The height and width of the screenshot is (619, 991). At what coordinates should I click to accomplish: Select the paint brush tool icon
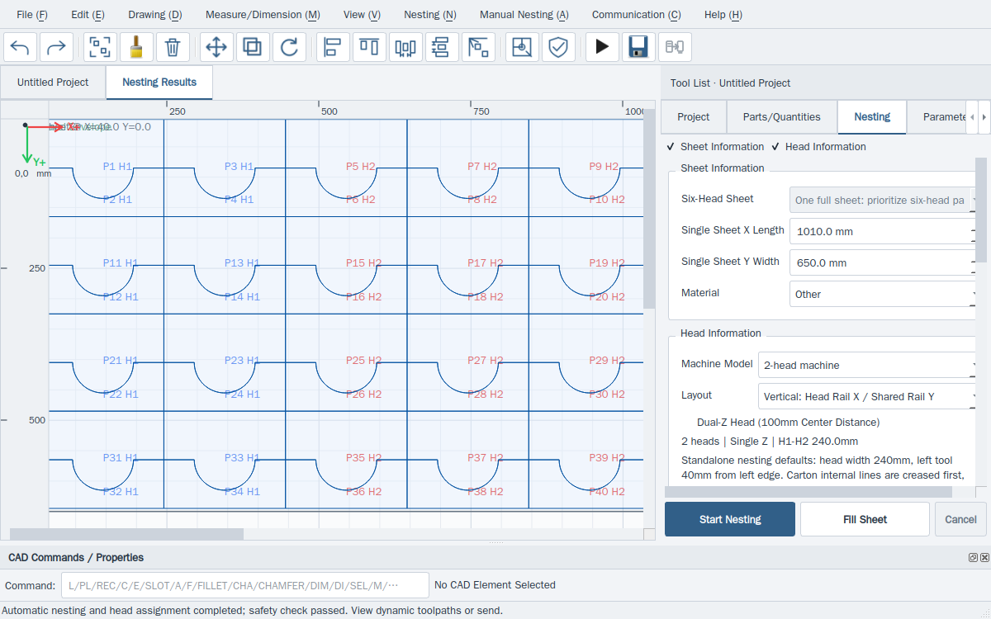click(x=136, y=47)
